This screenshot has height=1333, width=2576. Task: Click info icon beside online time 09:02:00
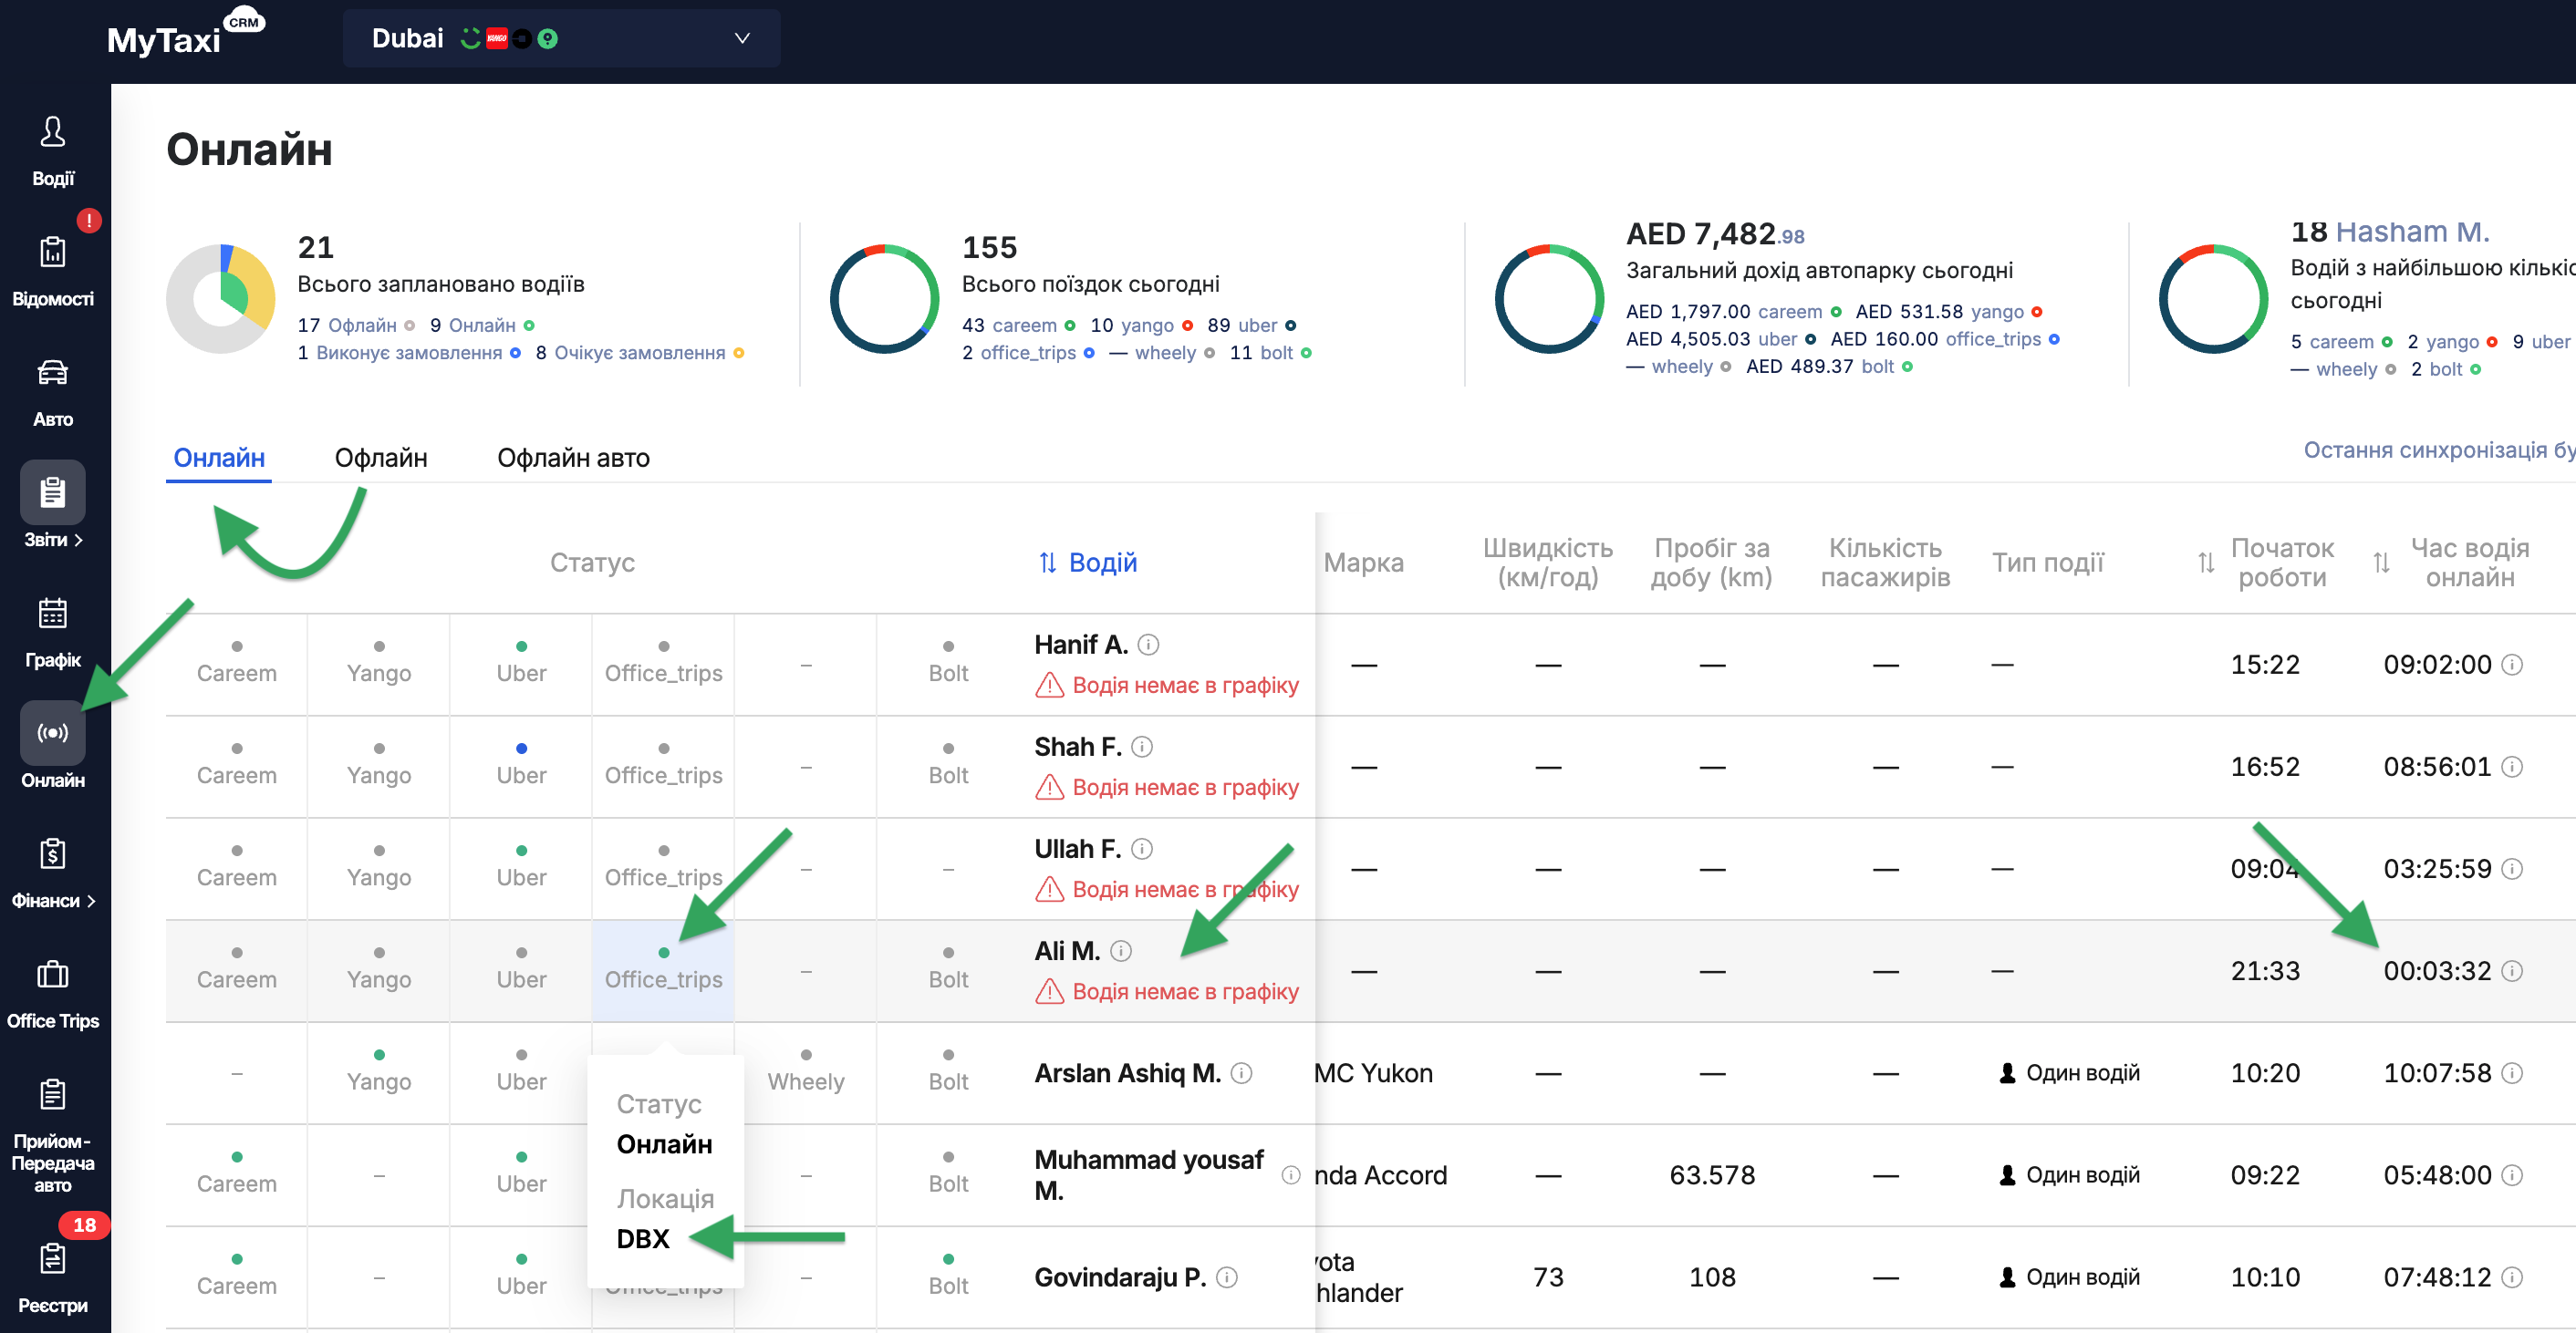[x=2512, y=665]
